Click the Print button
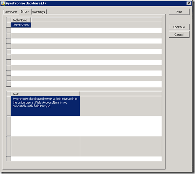The height and width of the screenshot is (174, 195). pyautogui.click(x=179, y=12)
